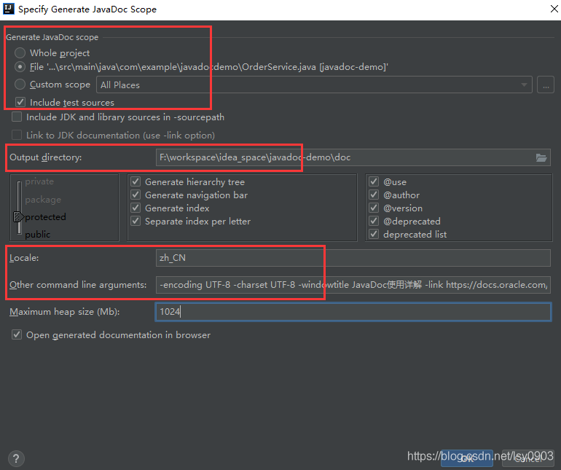
Task: Select the File OrderService.java radio button
Action: click(20, 67)
